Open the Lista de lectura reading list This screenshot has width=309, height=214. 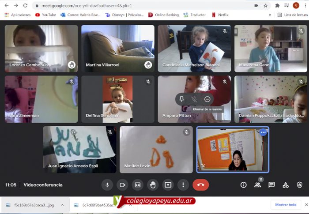tap(292, 15)
